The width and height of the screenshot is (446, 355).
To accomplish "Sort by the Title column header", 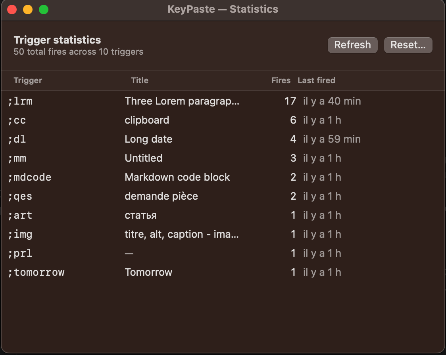I will pyautogui.click(x=140, y=80).
